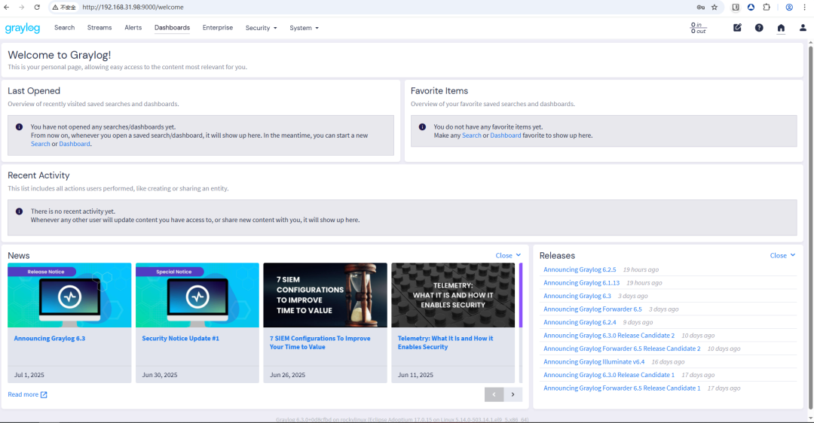Click the Jul 1, 2025 news date

coord(29,375)
